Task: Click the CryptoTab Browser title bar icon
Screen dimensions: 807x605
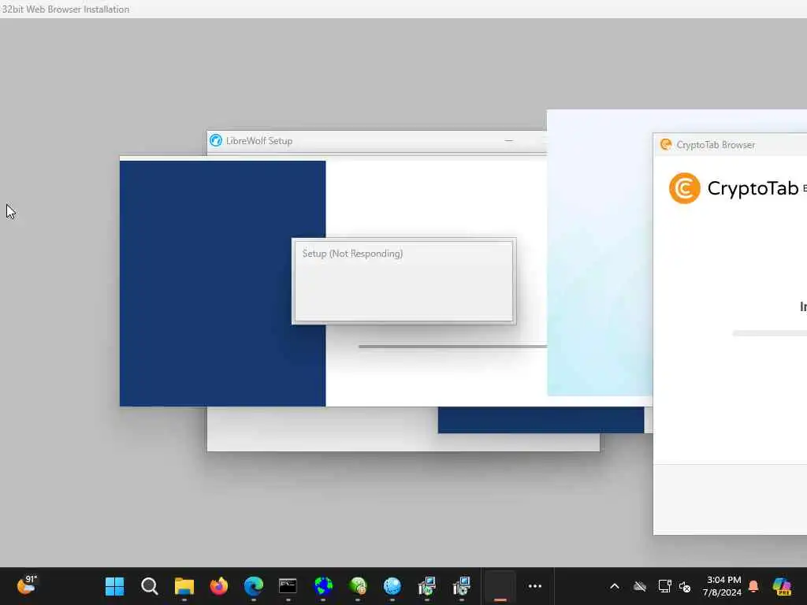Action: point(666,145)
